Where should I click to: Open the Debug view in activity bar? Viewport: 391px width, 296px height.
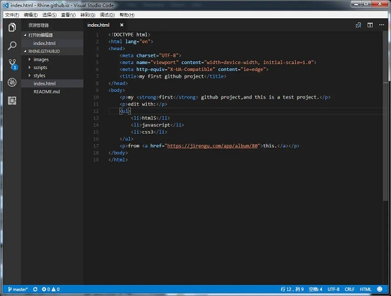[12, 83]
